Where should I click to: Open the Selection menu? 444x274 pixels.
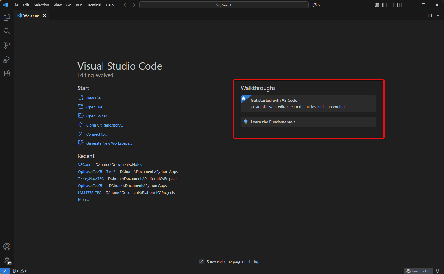click(41, 5)
